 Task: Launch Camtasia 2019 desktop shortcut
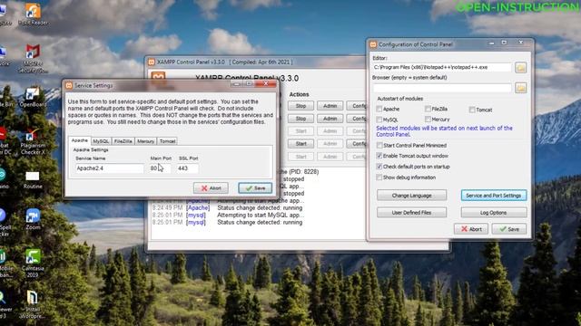[x=33, y=263]
